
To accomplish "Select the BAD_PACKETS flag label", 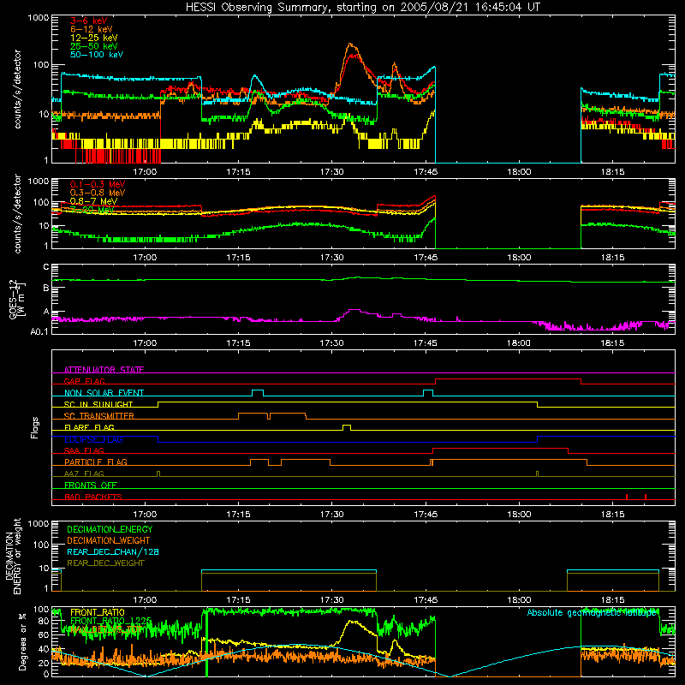I will [x=93, y=497].
